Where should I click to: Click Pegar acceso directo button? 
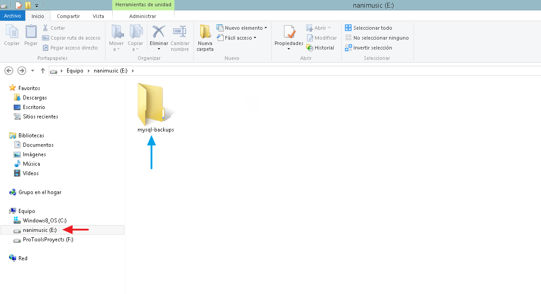(70, 48)
